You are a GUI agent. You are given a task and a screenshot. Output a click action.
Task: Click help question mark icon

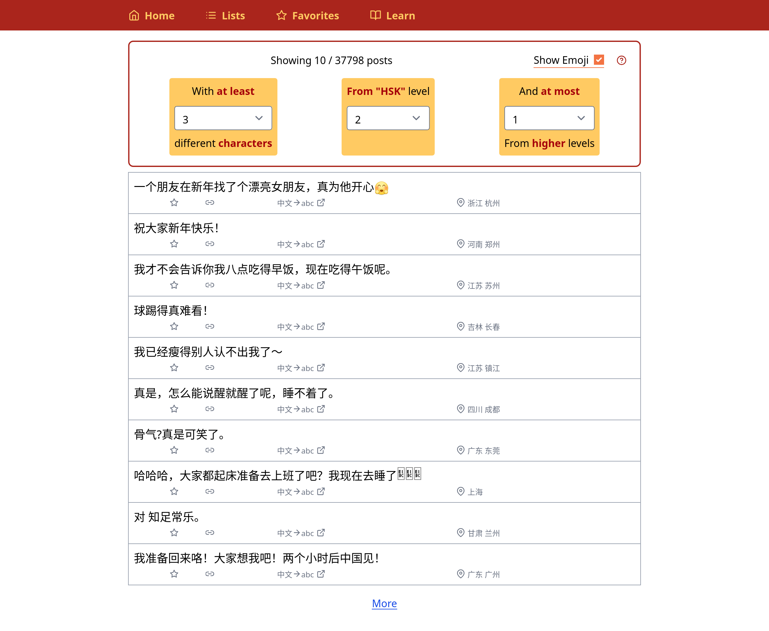coord(621,60)
